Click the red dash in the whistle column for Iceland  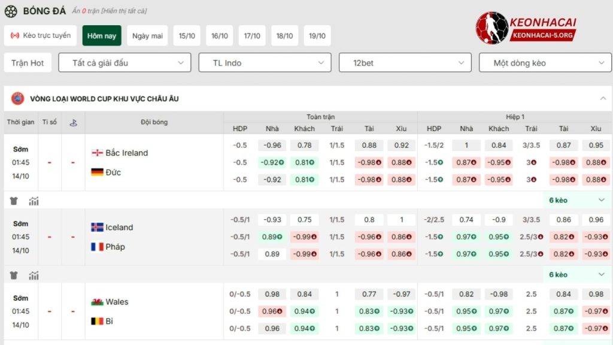click(72, 237)
